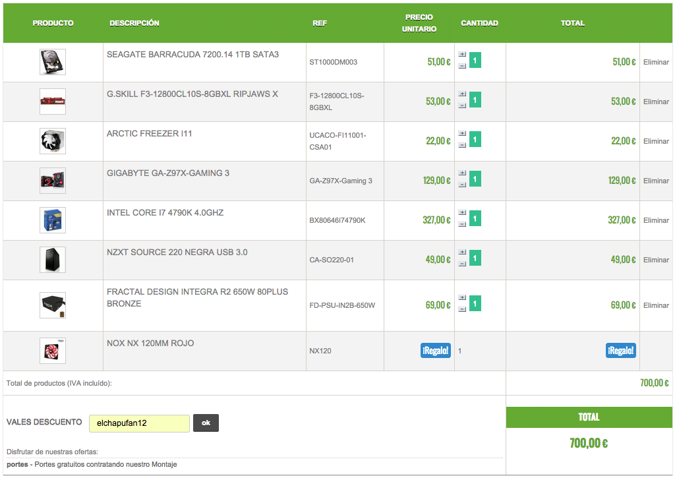Screen dimensions: 677x478
Task: Open NZXT SOURCE 220 NEGRA USB 3.0 description
Action: (x=177, y=252)
